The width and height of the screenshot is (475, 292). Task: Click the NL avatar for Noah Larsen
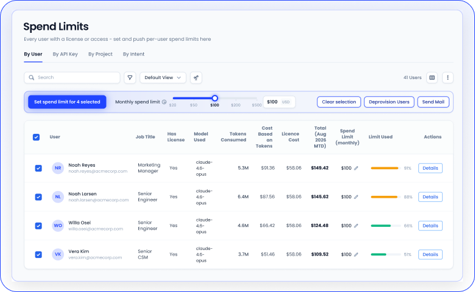click(x=58, y=196)
